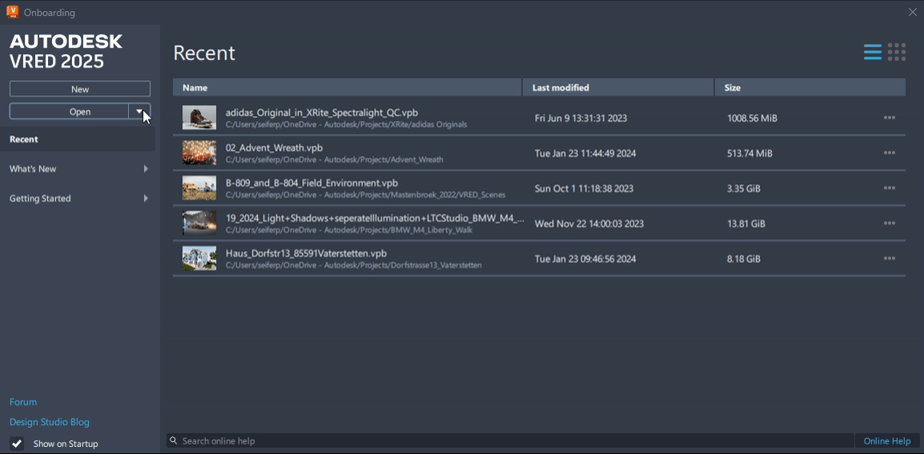The image size is (924, 454).
Task: Open more options for 02_Advent_Wreath.vpb
Action: pos(890,153)
